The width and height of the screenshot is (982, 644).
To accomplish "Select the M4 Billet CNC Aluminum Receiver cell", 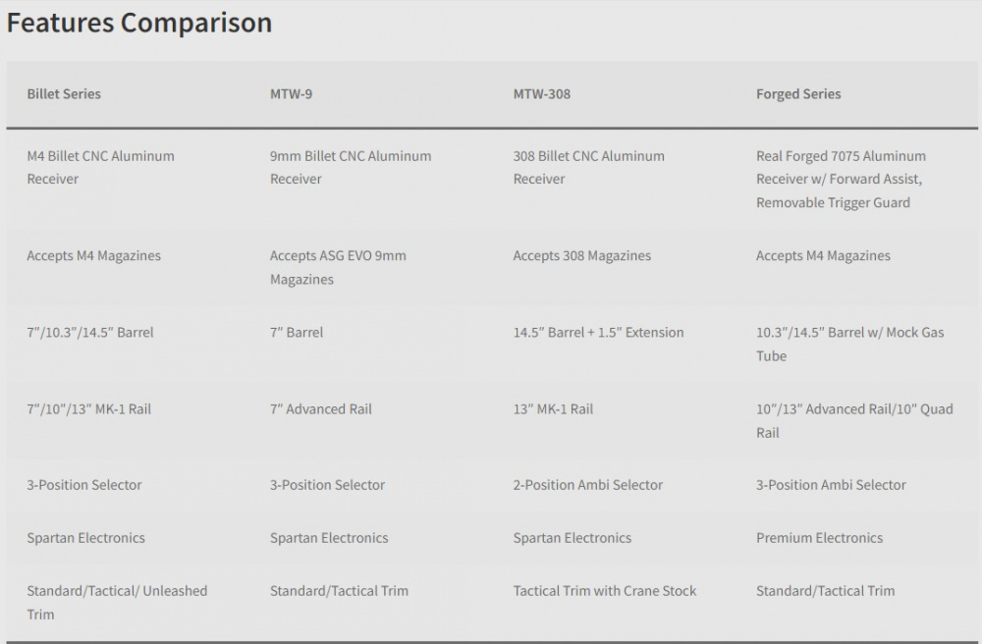I will click(x=101, y=167).
